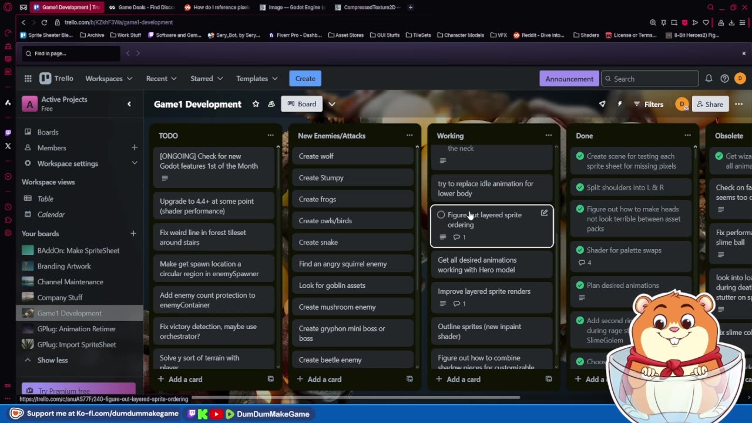The image size is (752, 423).
Task: Collapse the sidebar with the left chevron
Action: (129, 104)
